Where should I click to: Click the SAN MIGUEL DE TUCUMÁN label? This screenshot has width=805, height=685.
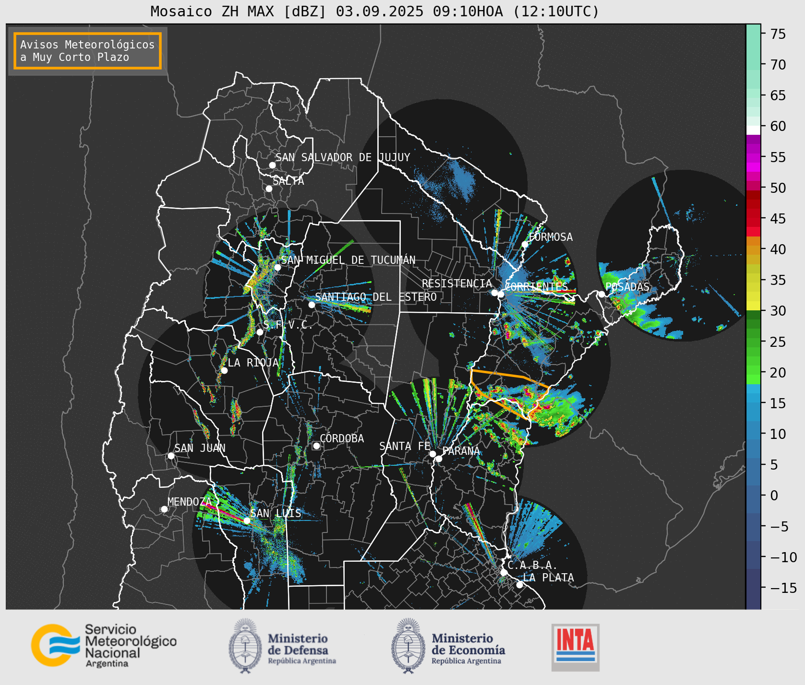click(x=348, y=260)
